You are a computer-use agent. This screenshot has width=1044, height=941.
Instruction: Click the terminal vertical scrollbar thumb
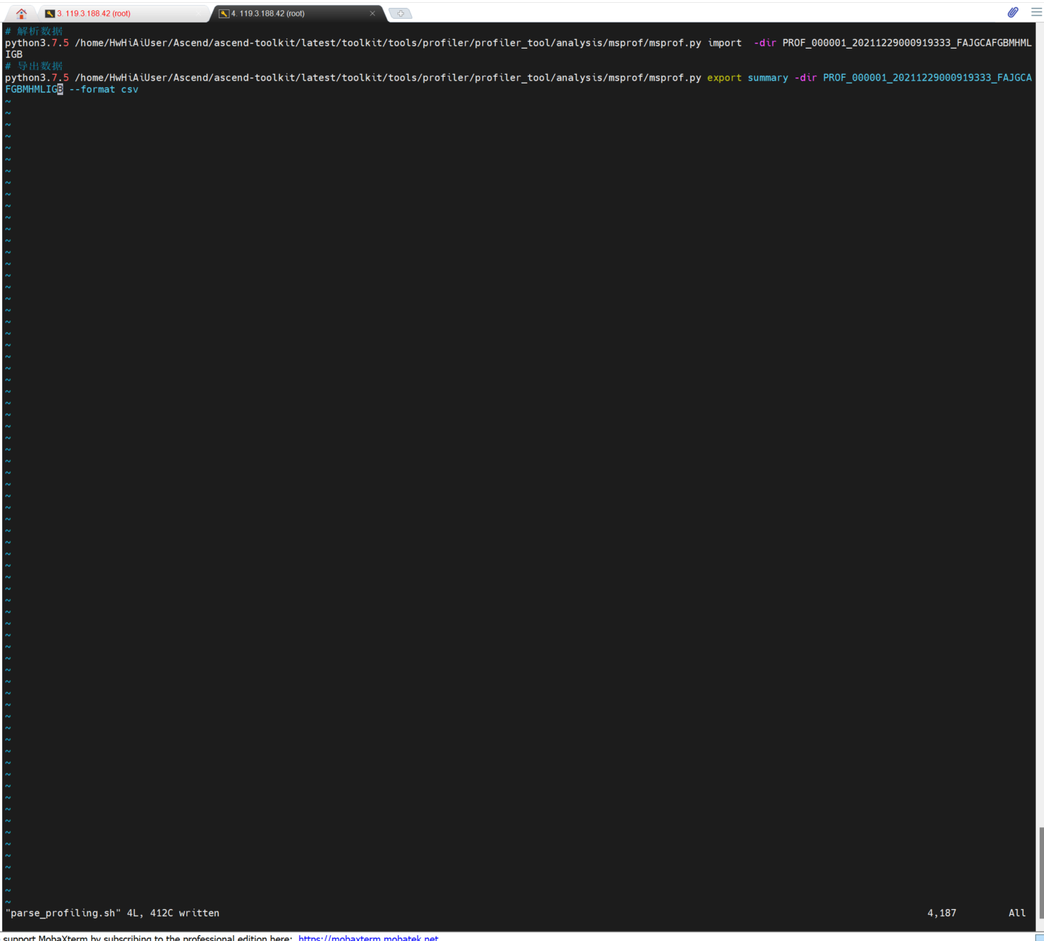pyautogui.click(x=1040, y=873)
